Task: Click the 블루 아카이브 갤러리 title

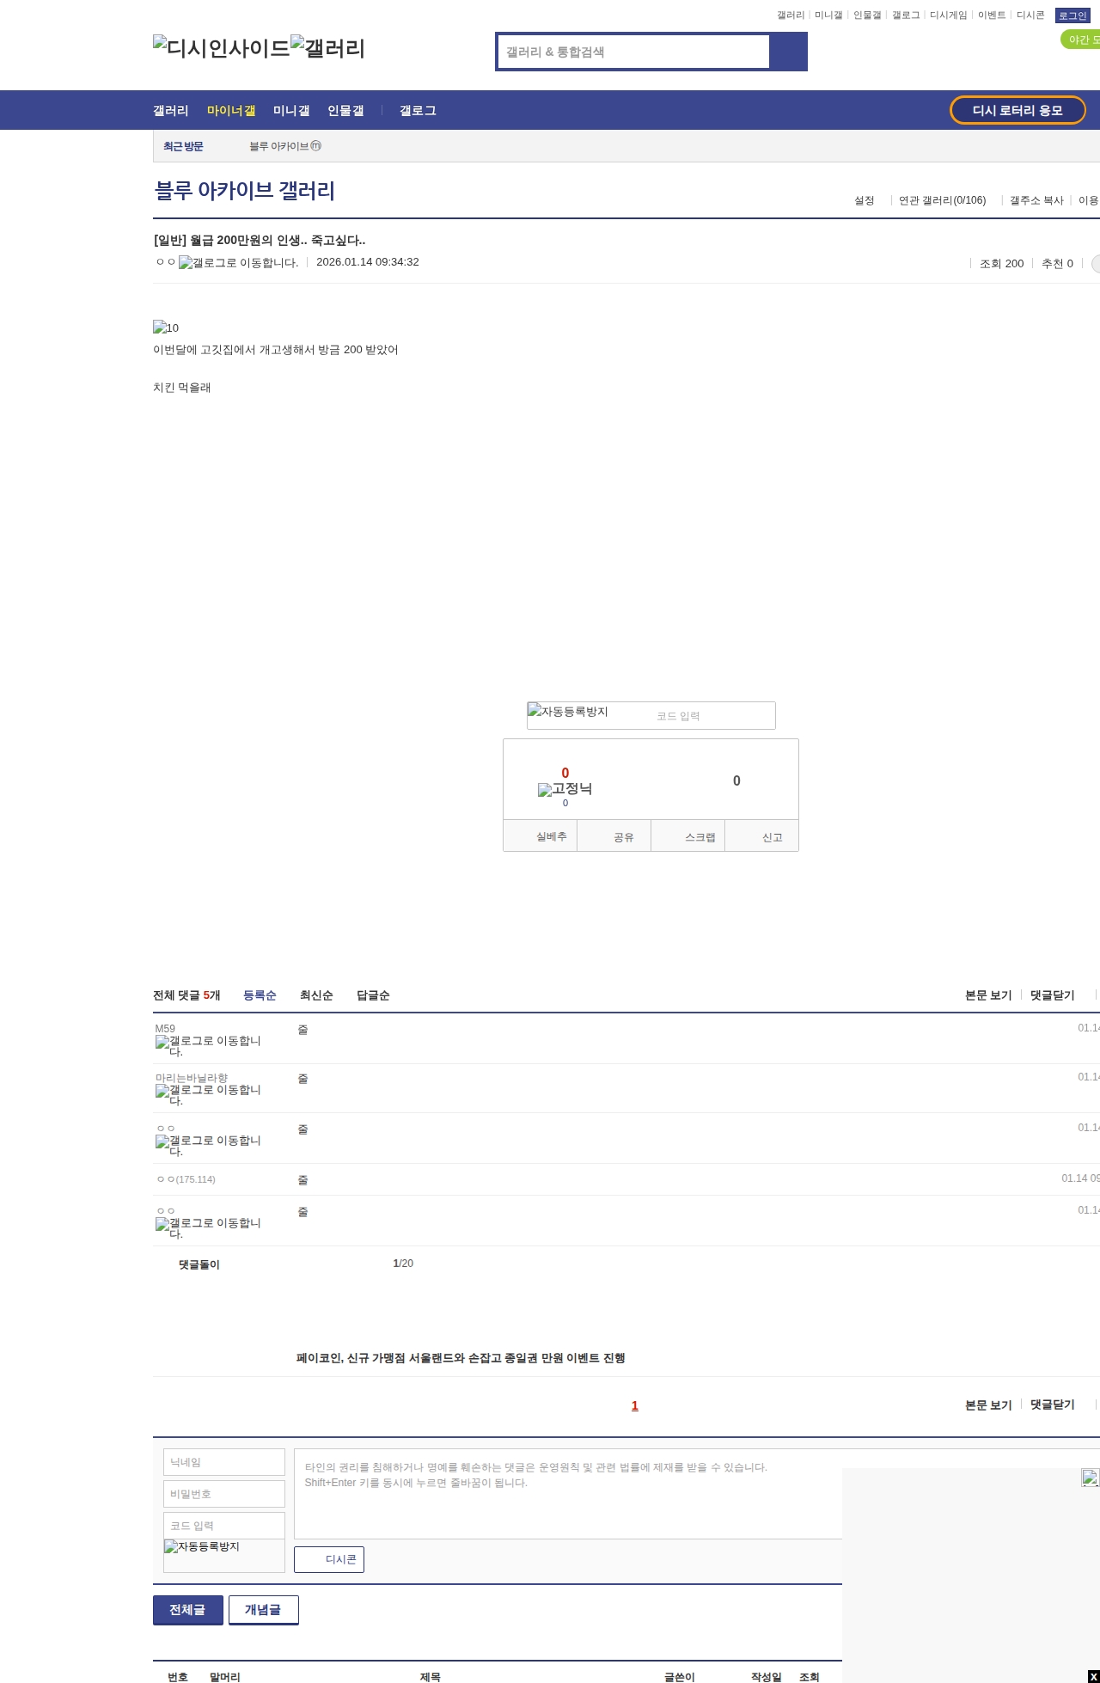Action: (x=245, y=190)
